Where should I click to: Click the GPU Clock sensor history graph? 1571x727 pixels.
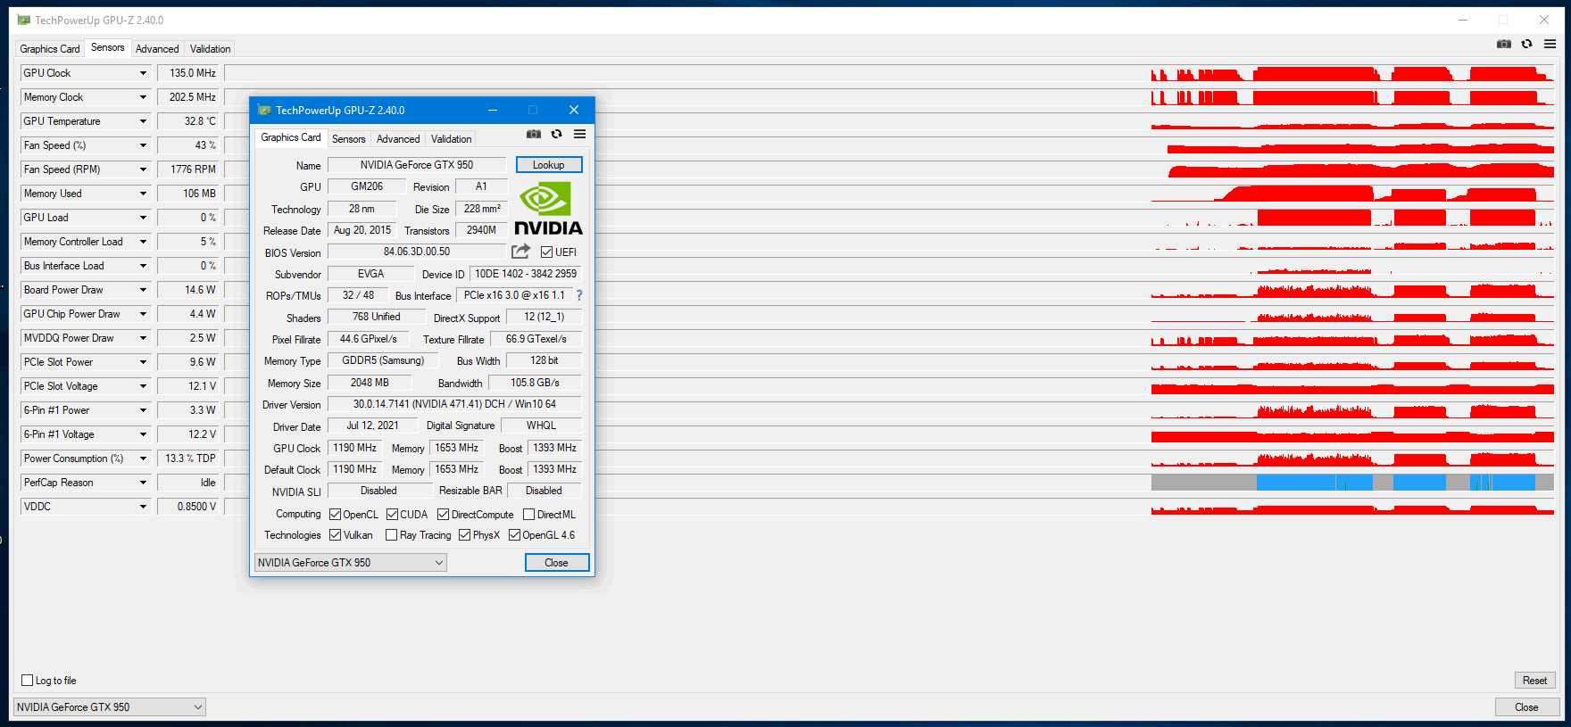click(x=889, y=73)
